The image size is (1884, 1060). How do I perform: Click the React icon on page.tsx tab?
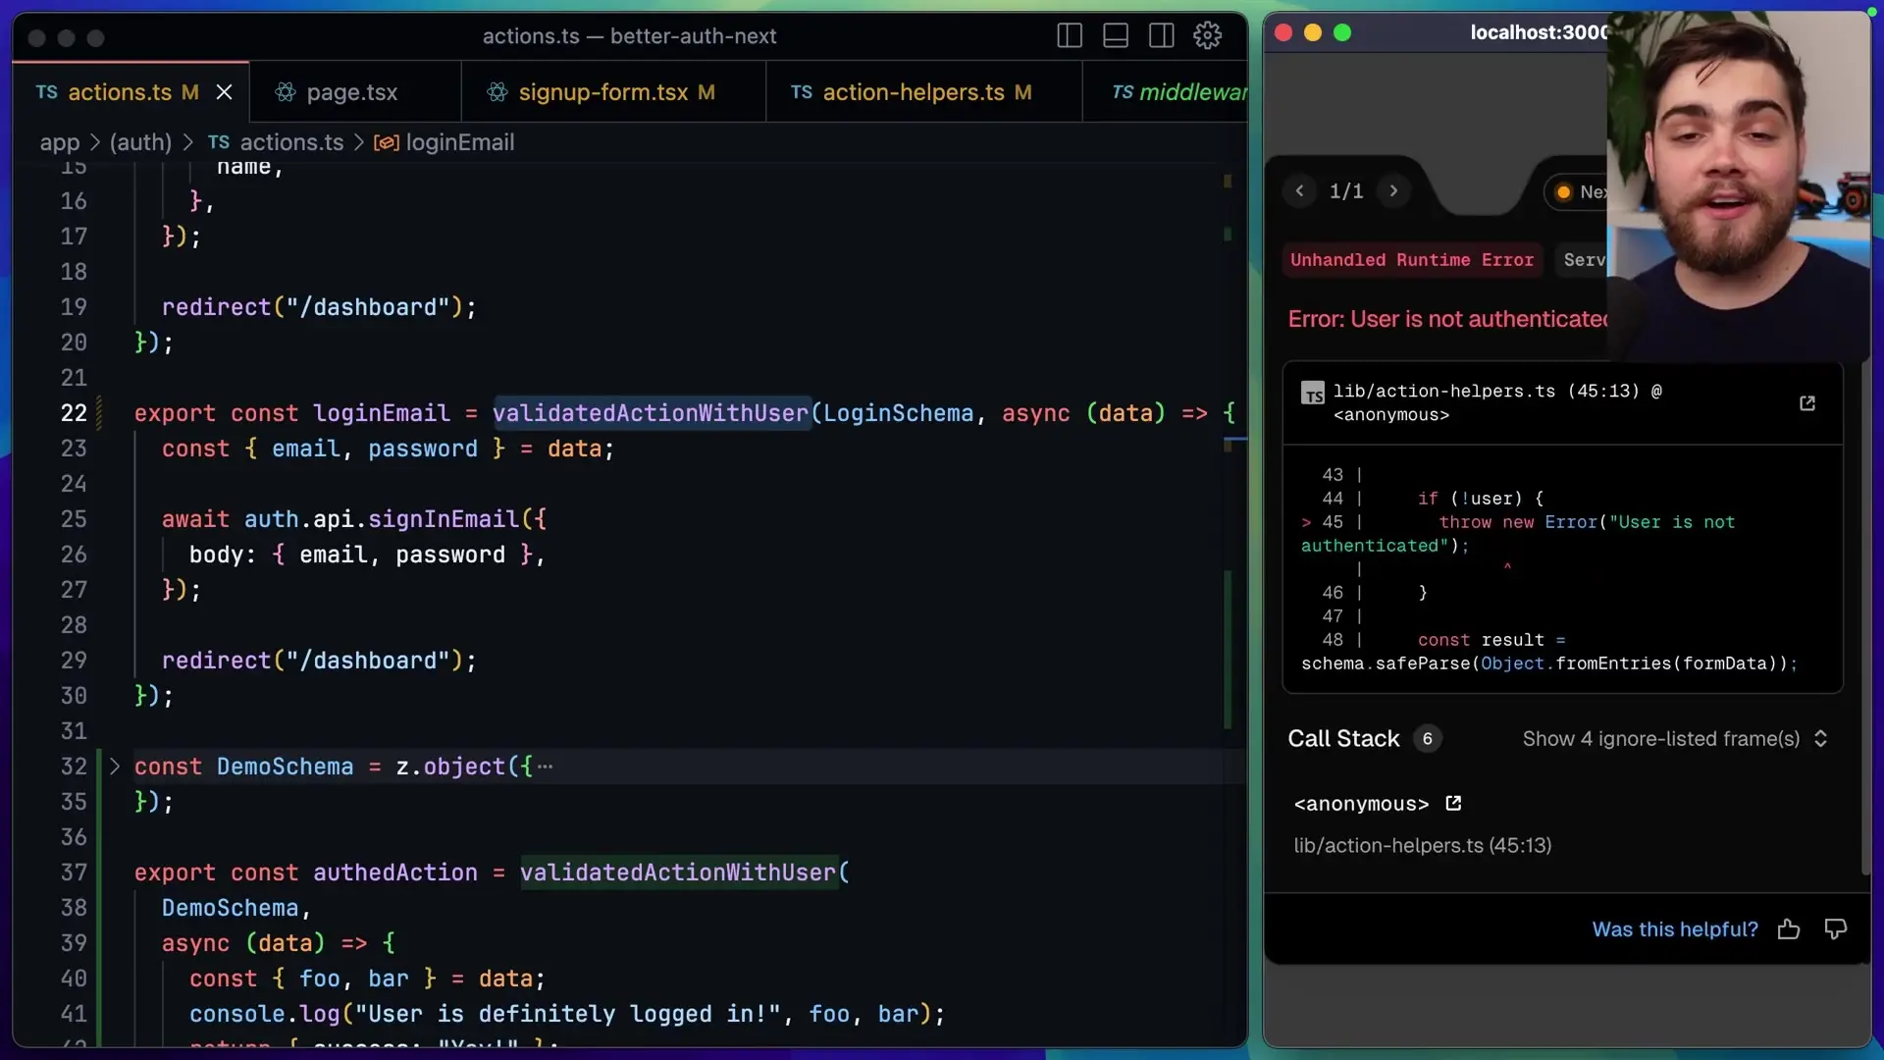point(286,92)
